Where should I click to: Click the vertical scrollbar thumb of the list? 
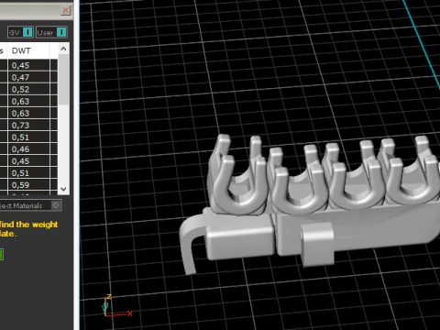(63, 80)
